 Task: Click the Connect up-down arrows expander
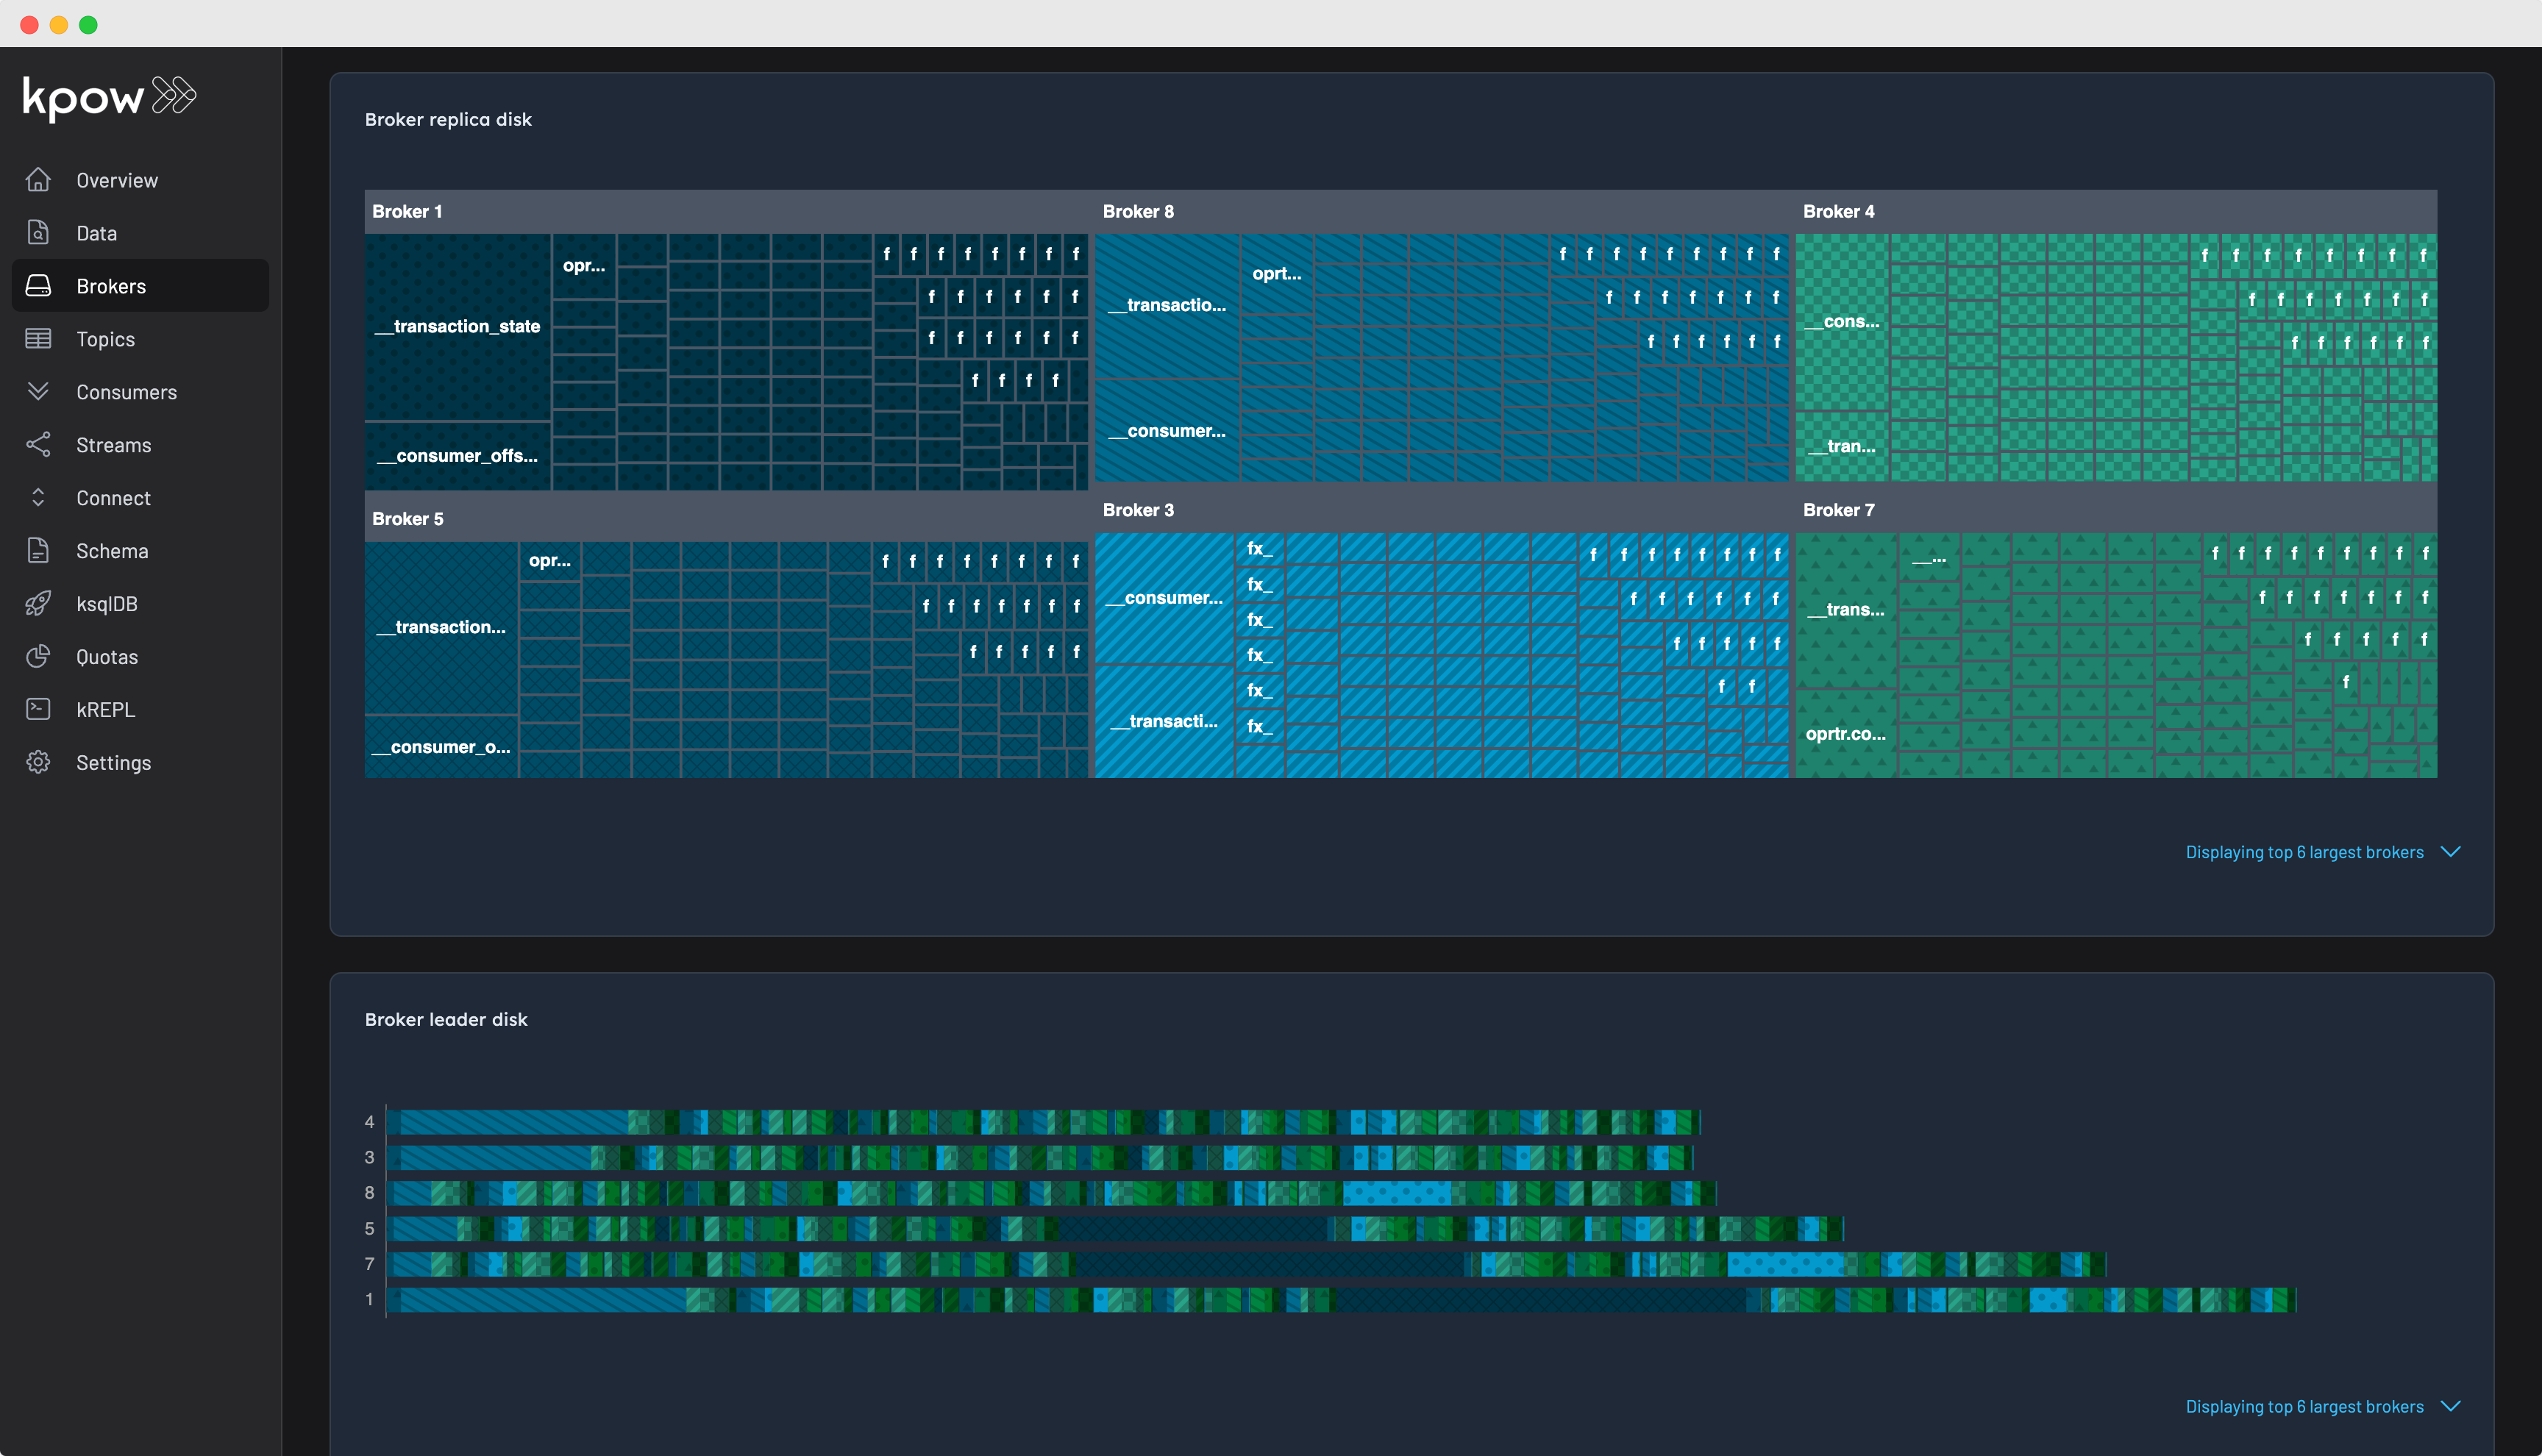[38, 498]
